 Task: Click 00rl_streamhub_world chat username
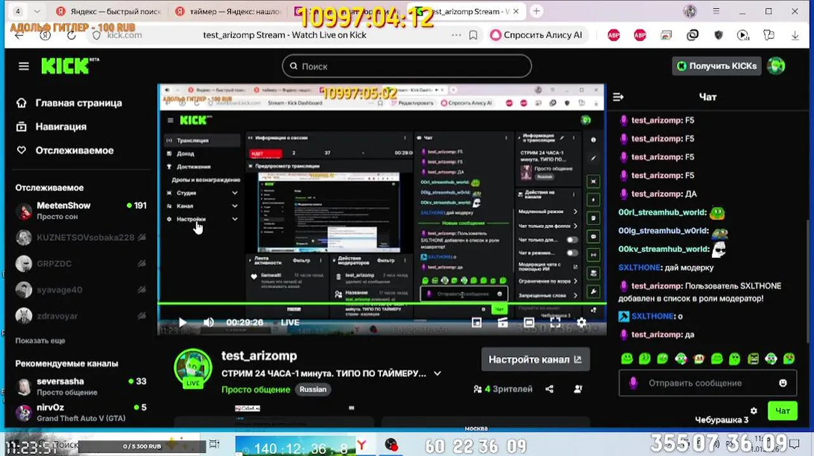[662, 213]
